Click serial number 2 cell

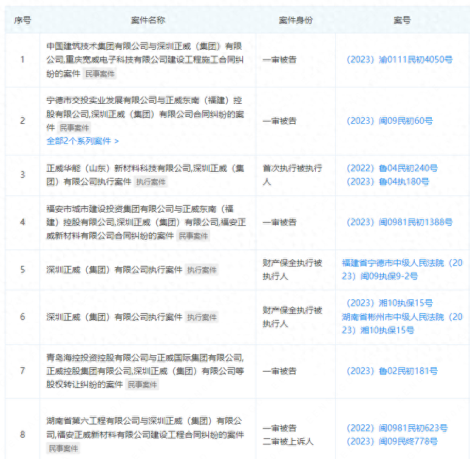pyautogui.click(x=22, y=121)
